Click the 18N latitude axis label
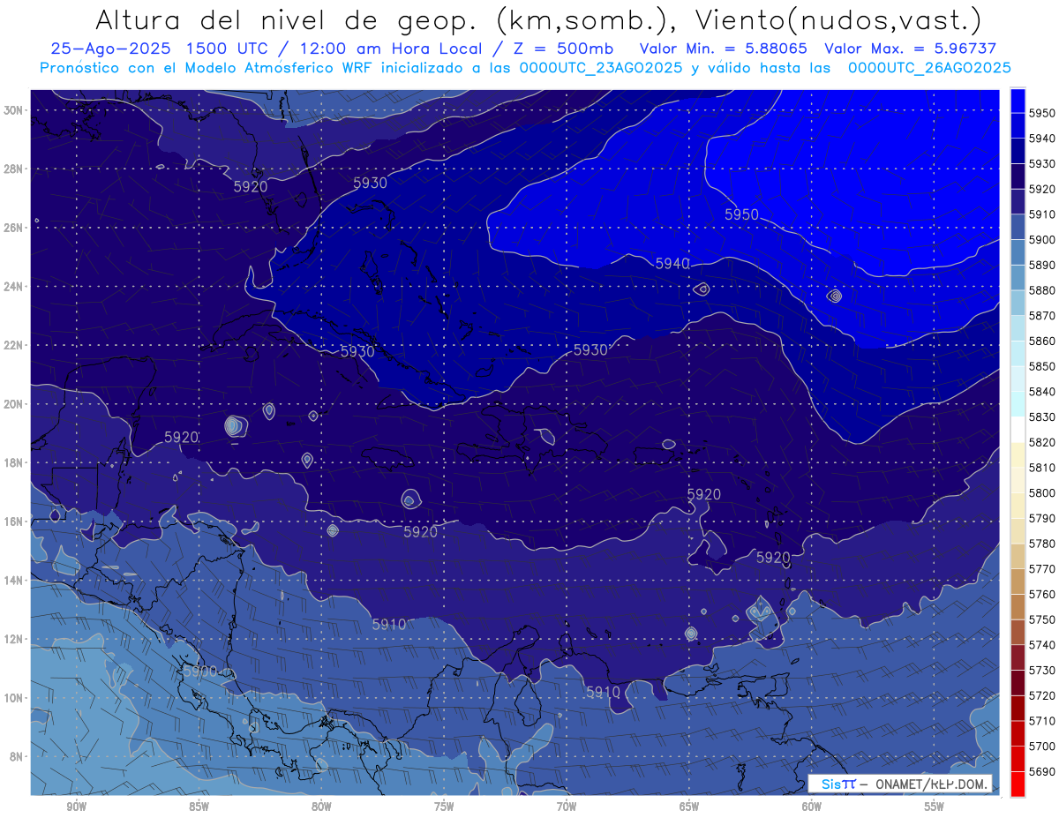Viewport: 1059px width, 818px height. coord(13,462)
